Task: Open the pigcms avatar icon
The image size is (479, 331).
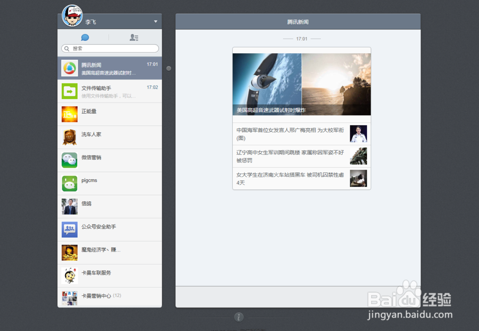Action: pos(69,183)
